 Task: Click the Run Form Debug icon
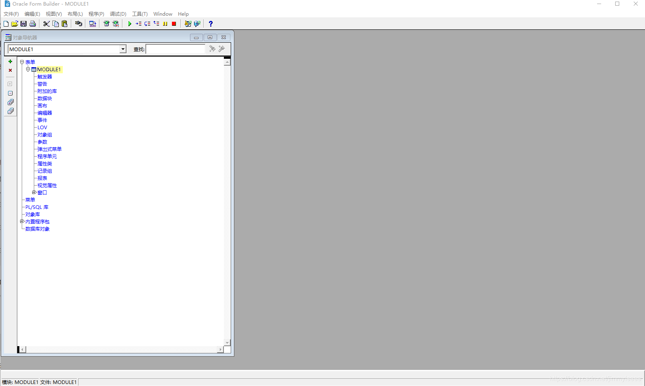(x=116, y=24)
